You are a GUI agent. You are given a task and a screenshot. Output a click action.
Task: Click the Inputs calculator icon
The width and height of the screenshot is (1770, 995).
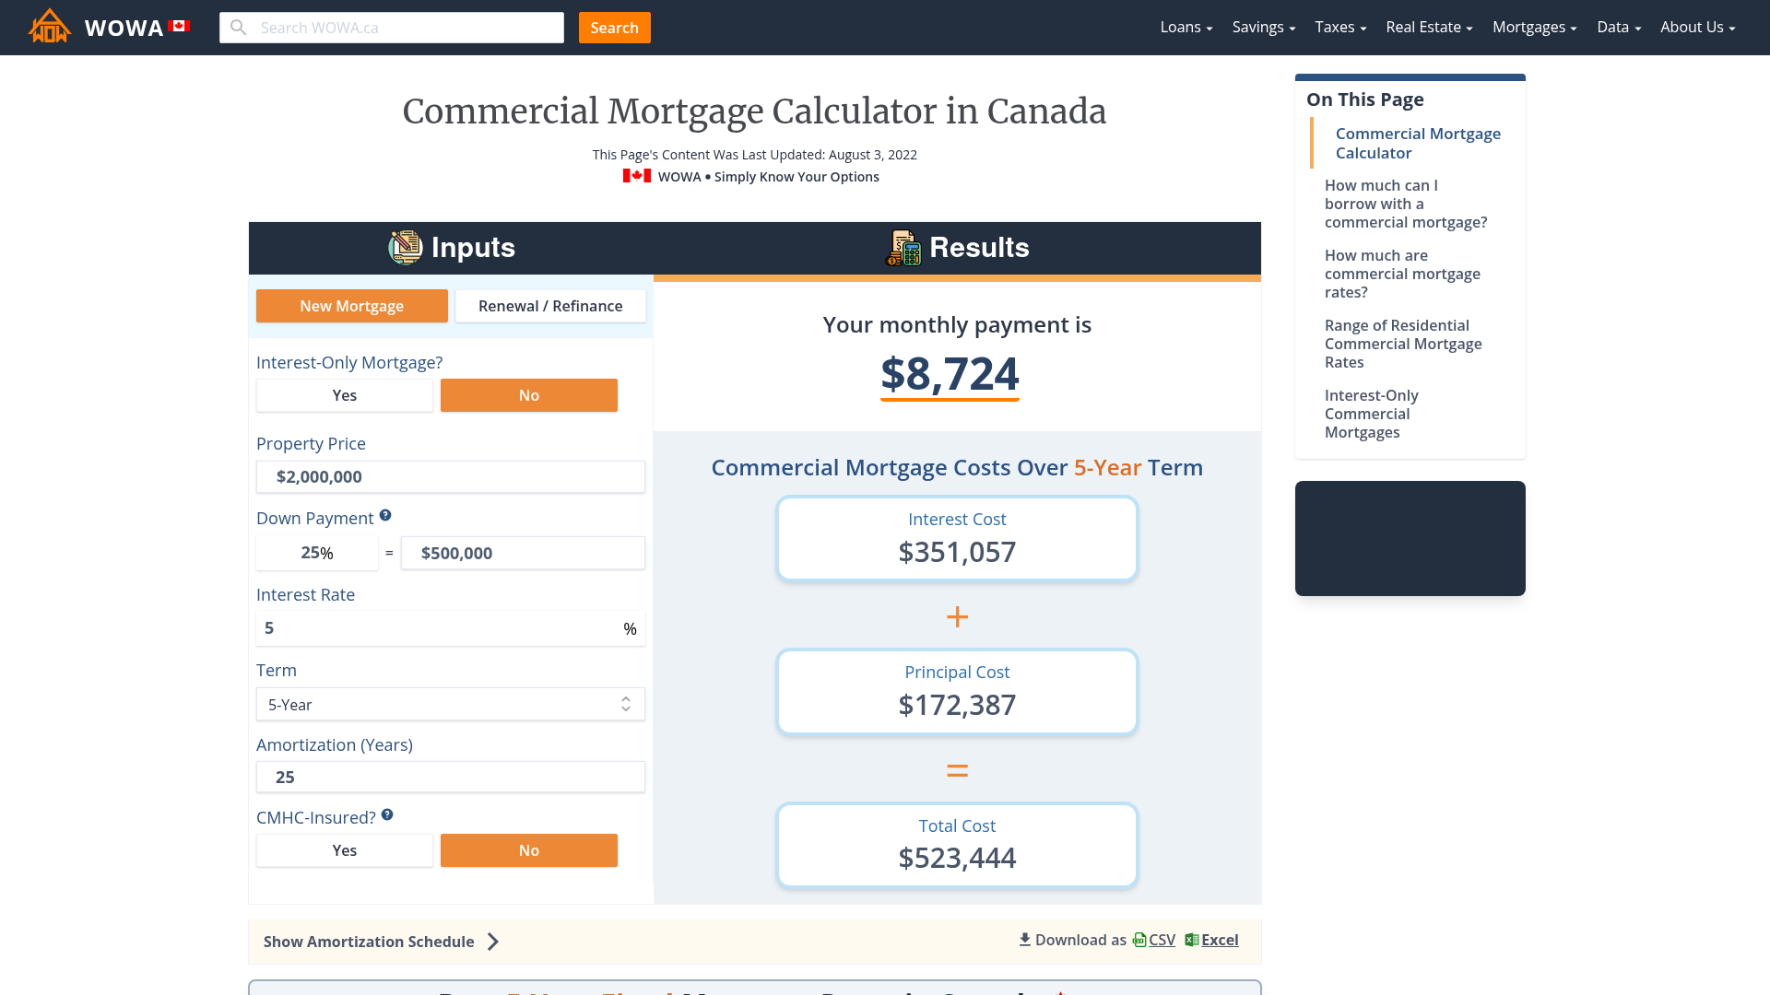(x=405, y=248)
